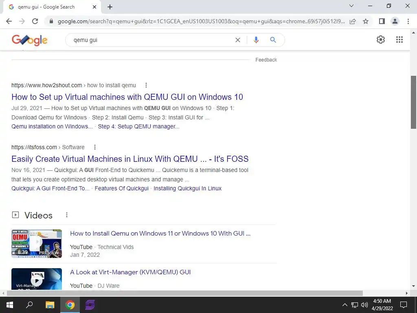Image resolution: width=417 pixels, height=313 pixels.
Task: Click the Google logo
Action: (29, 40)
